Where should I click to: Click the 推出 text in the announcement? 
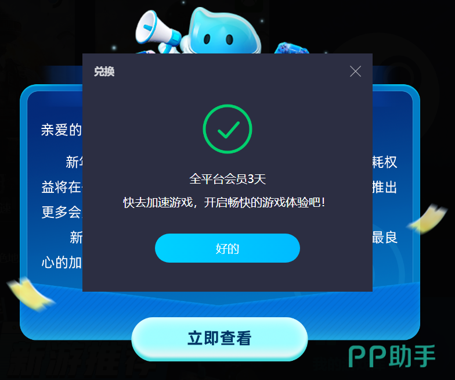click(x=384, y=187)
